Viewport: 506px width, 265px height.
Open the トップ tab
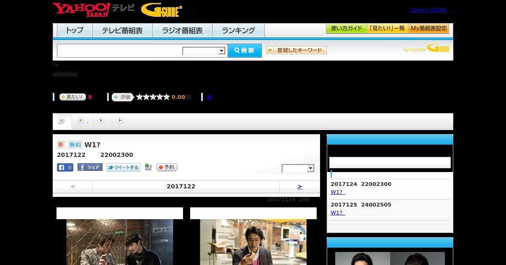click(x=75, y=31)
